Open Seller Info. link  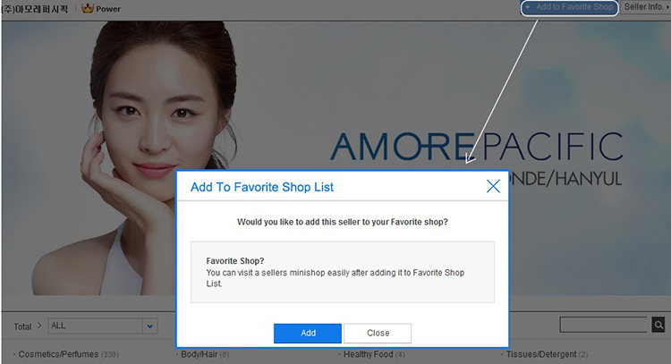pos(645,7)
